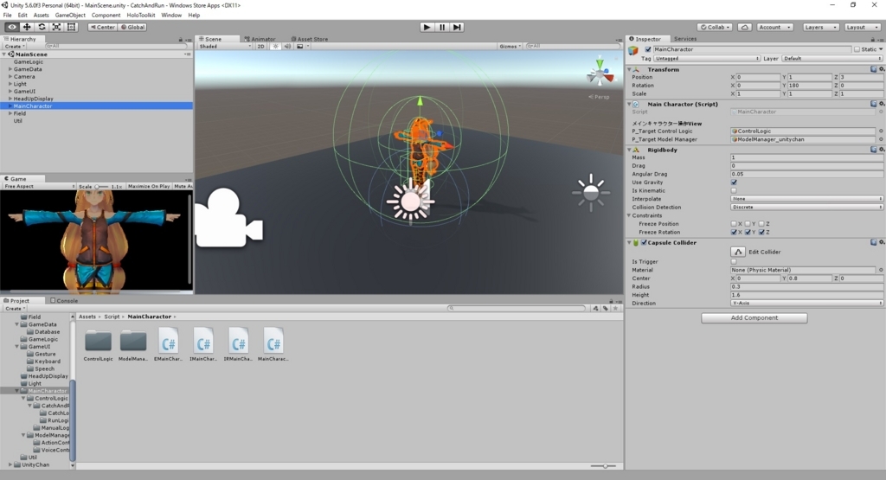This screenshot has height=480, width=886.
Task: Toggle 2D scene view mode
Action: tap(260, 47)
